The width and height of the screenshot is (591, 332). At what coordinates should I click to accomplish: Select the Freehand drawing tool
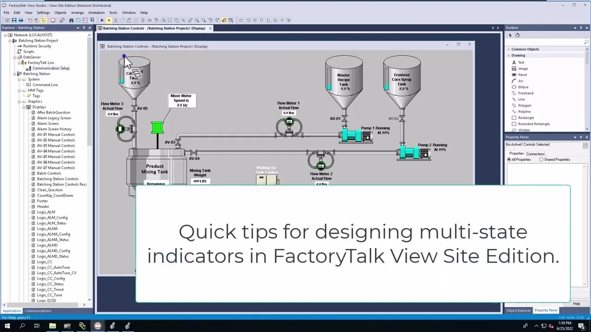click(x=523, y=93)
